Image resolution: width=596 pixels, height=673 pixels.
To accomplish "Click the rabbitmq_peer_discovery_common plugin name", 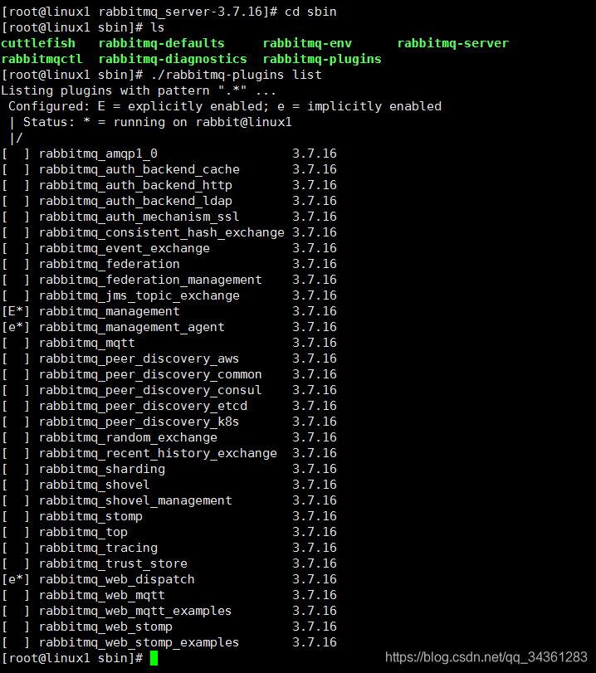I will (x=150, y=375).
